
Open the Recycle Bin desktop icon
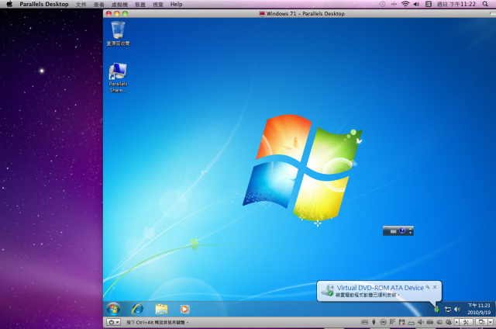tap(118, 33)
